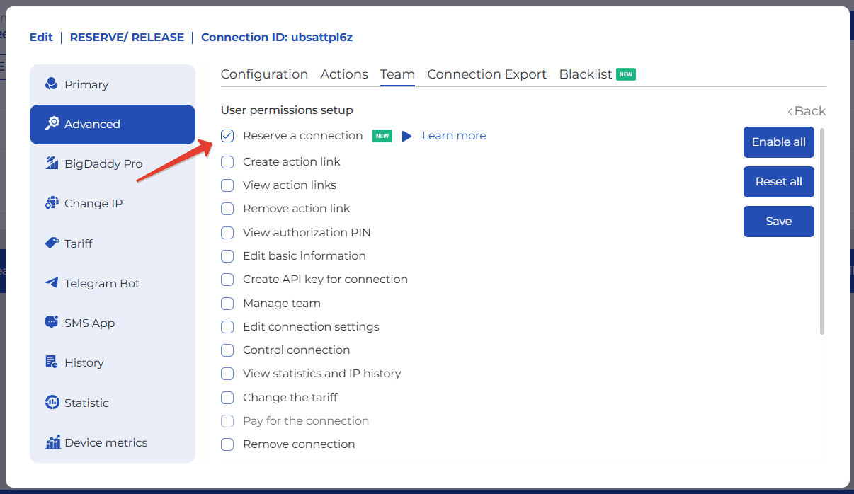Image resolution: width=854 pixels, height=494 pixels.
Task: Open the History document icon
Action: (x=52, y=362)
